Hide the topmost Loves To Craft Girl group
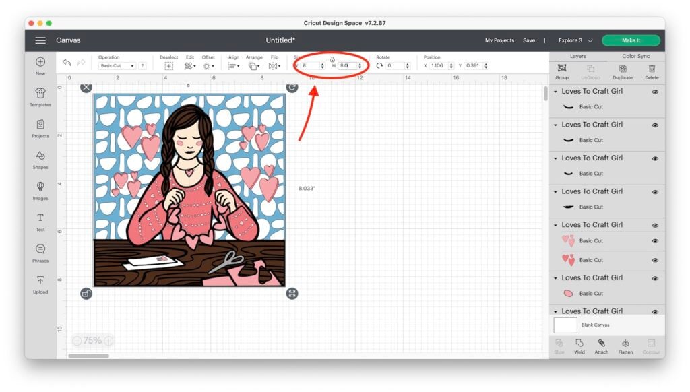The height and width of the screenshot is (392, 690). pos(655,92)
